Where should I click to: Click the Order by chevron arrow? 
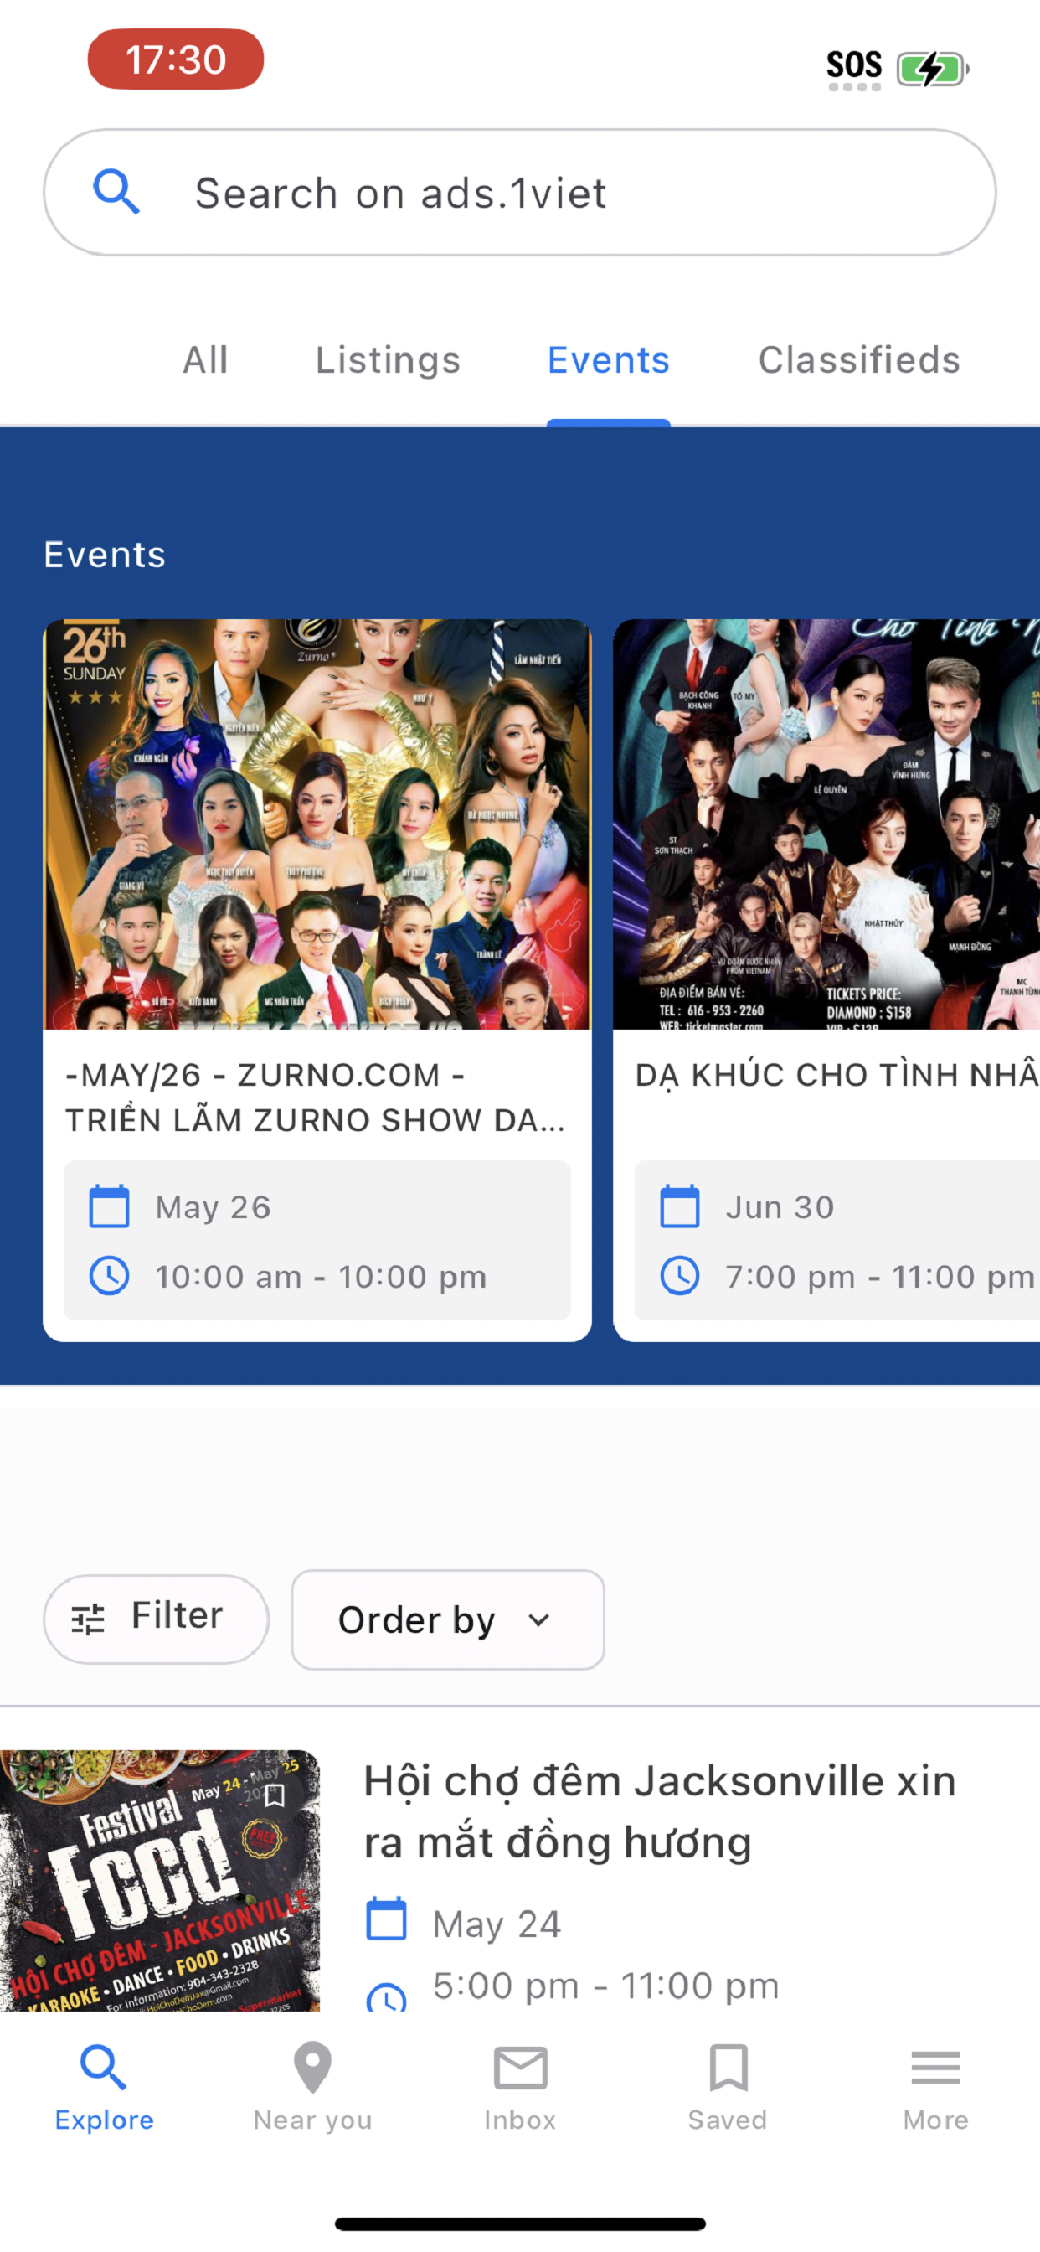tap(539, 1620)
